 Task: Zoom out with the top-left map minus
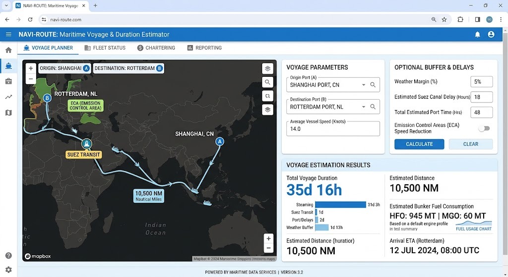[31, 79]
